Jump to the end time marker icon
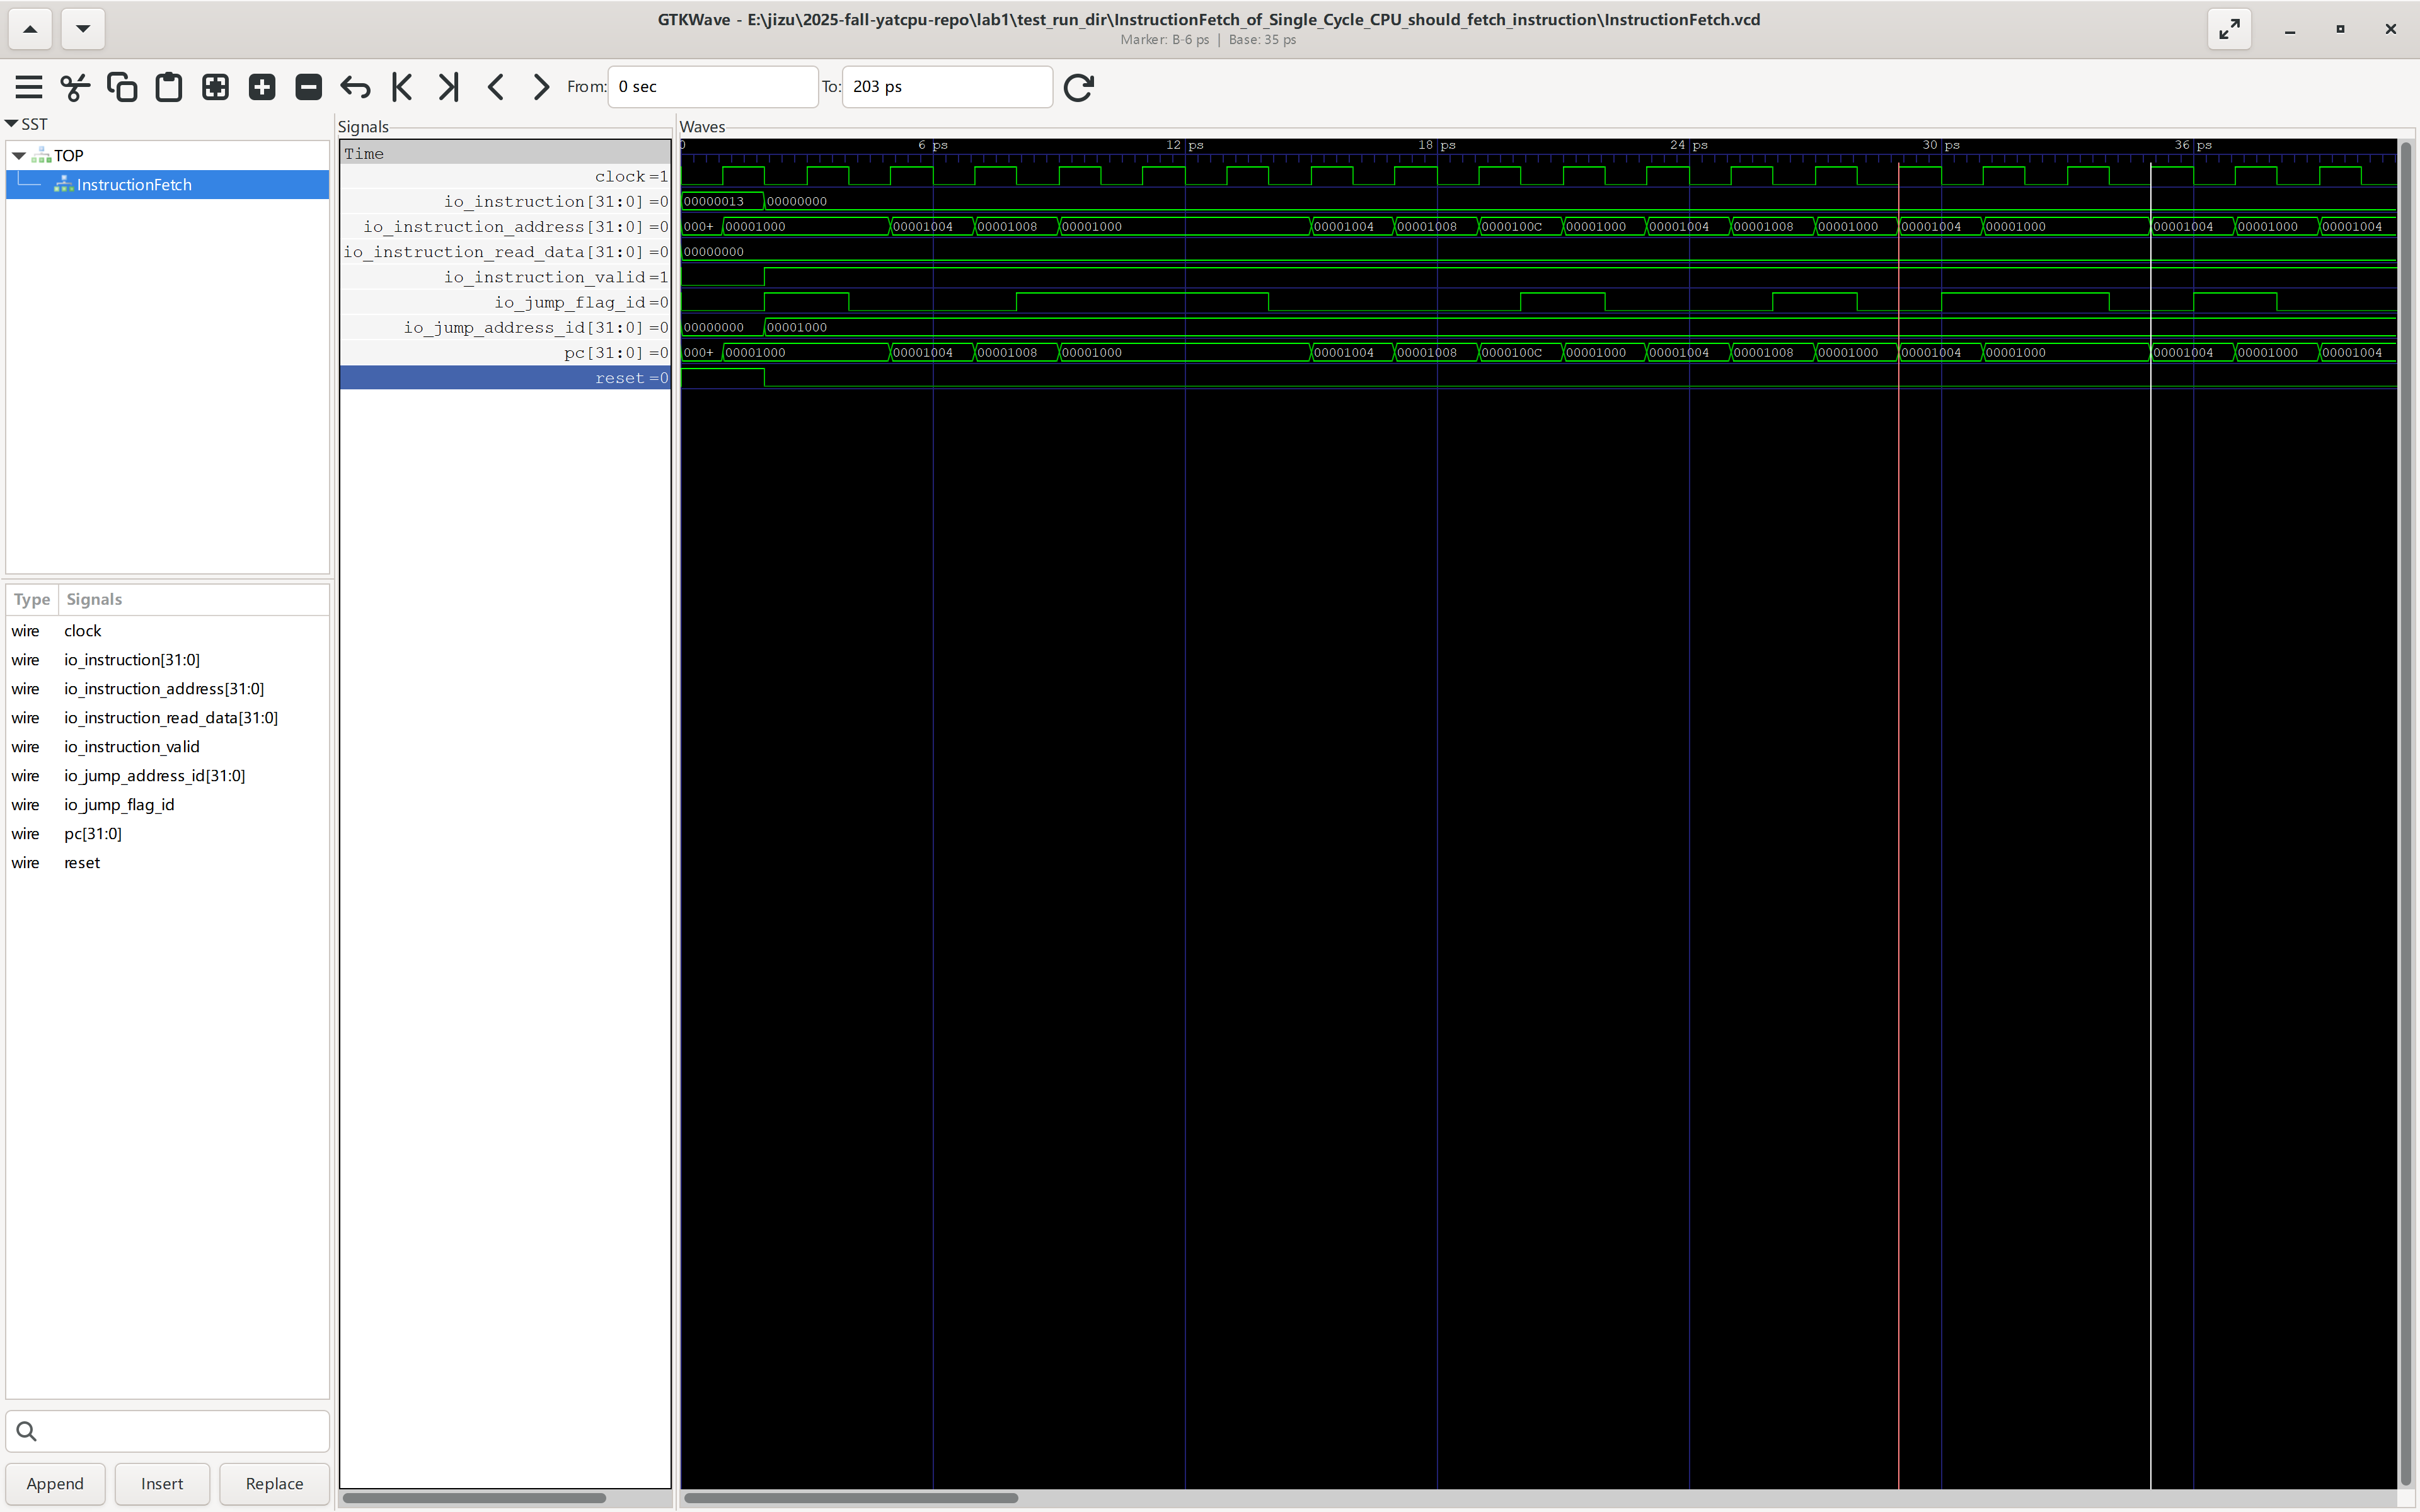 coord(448,87)
